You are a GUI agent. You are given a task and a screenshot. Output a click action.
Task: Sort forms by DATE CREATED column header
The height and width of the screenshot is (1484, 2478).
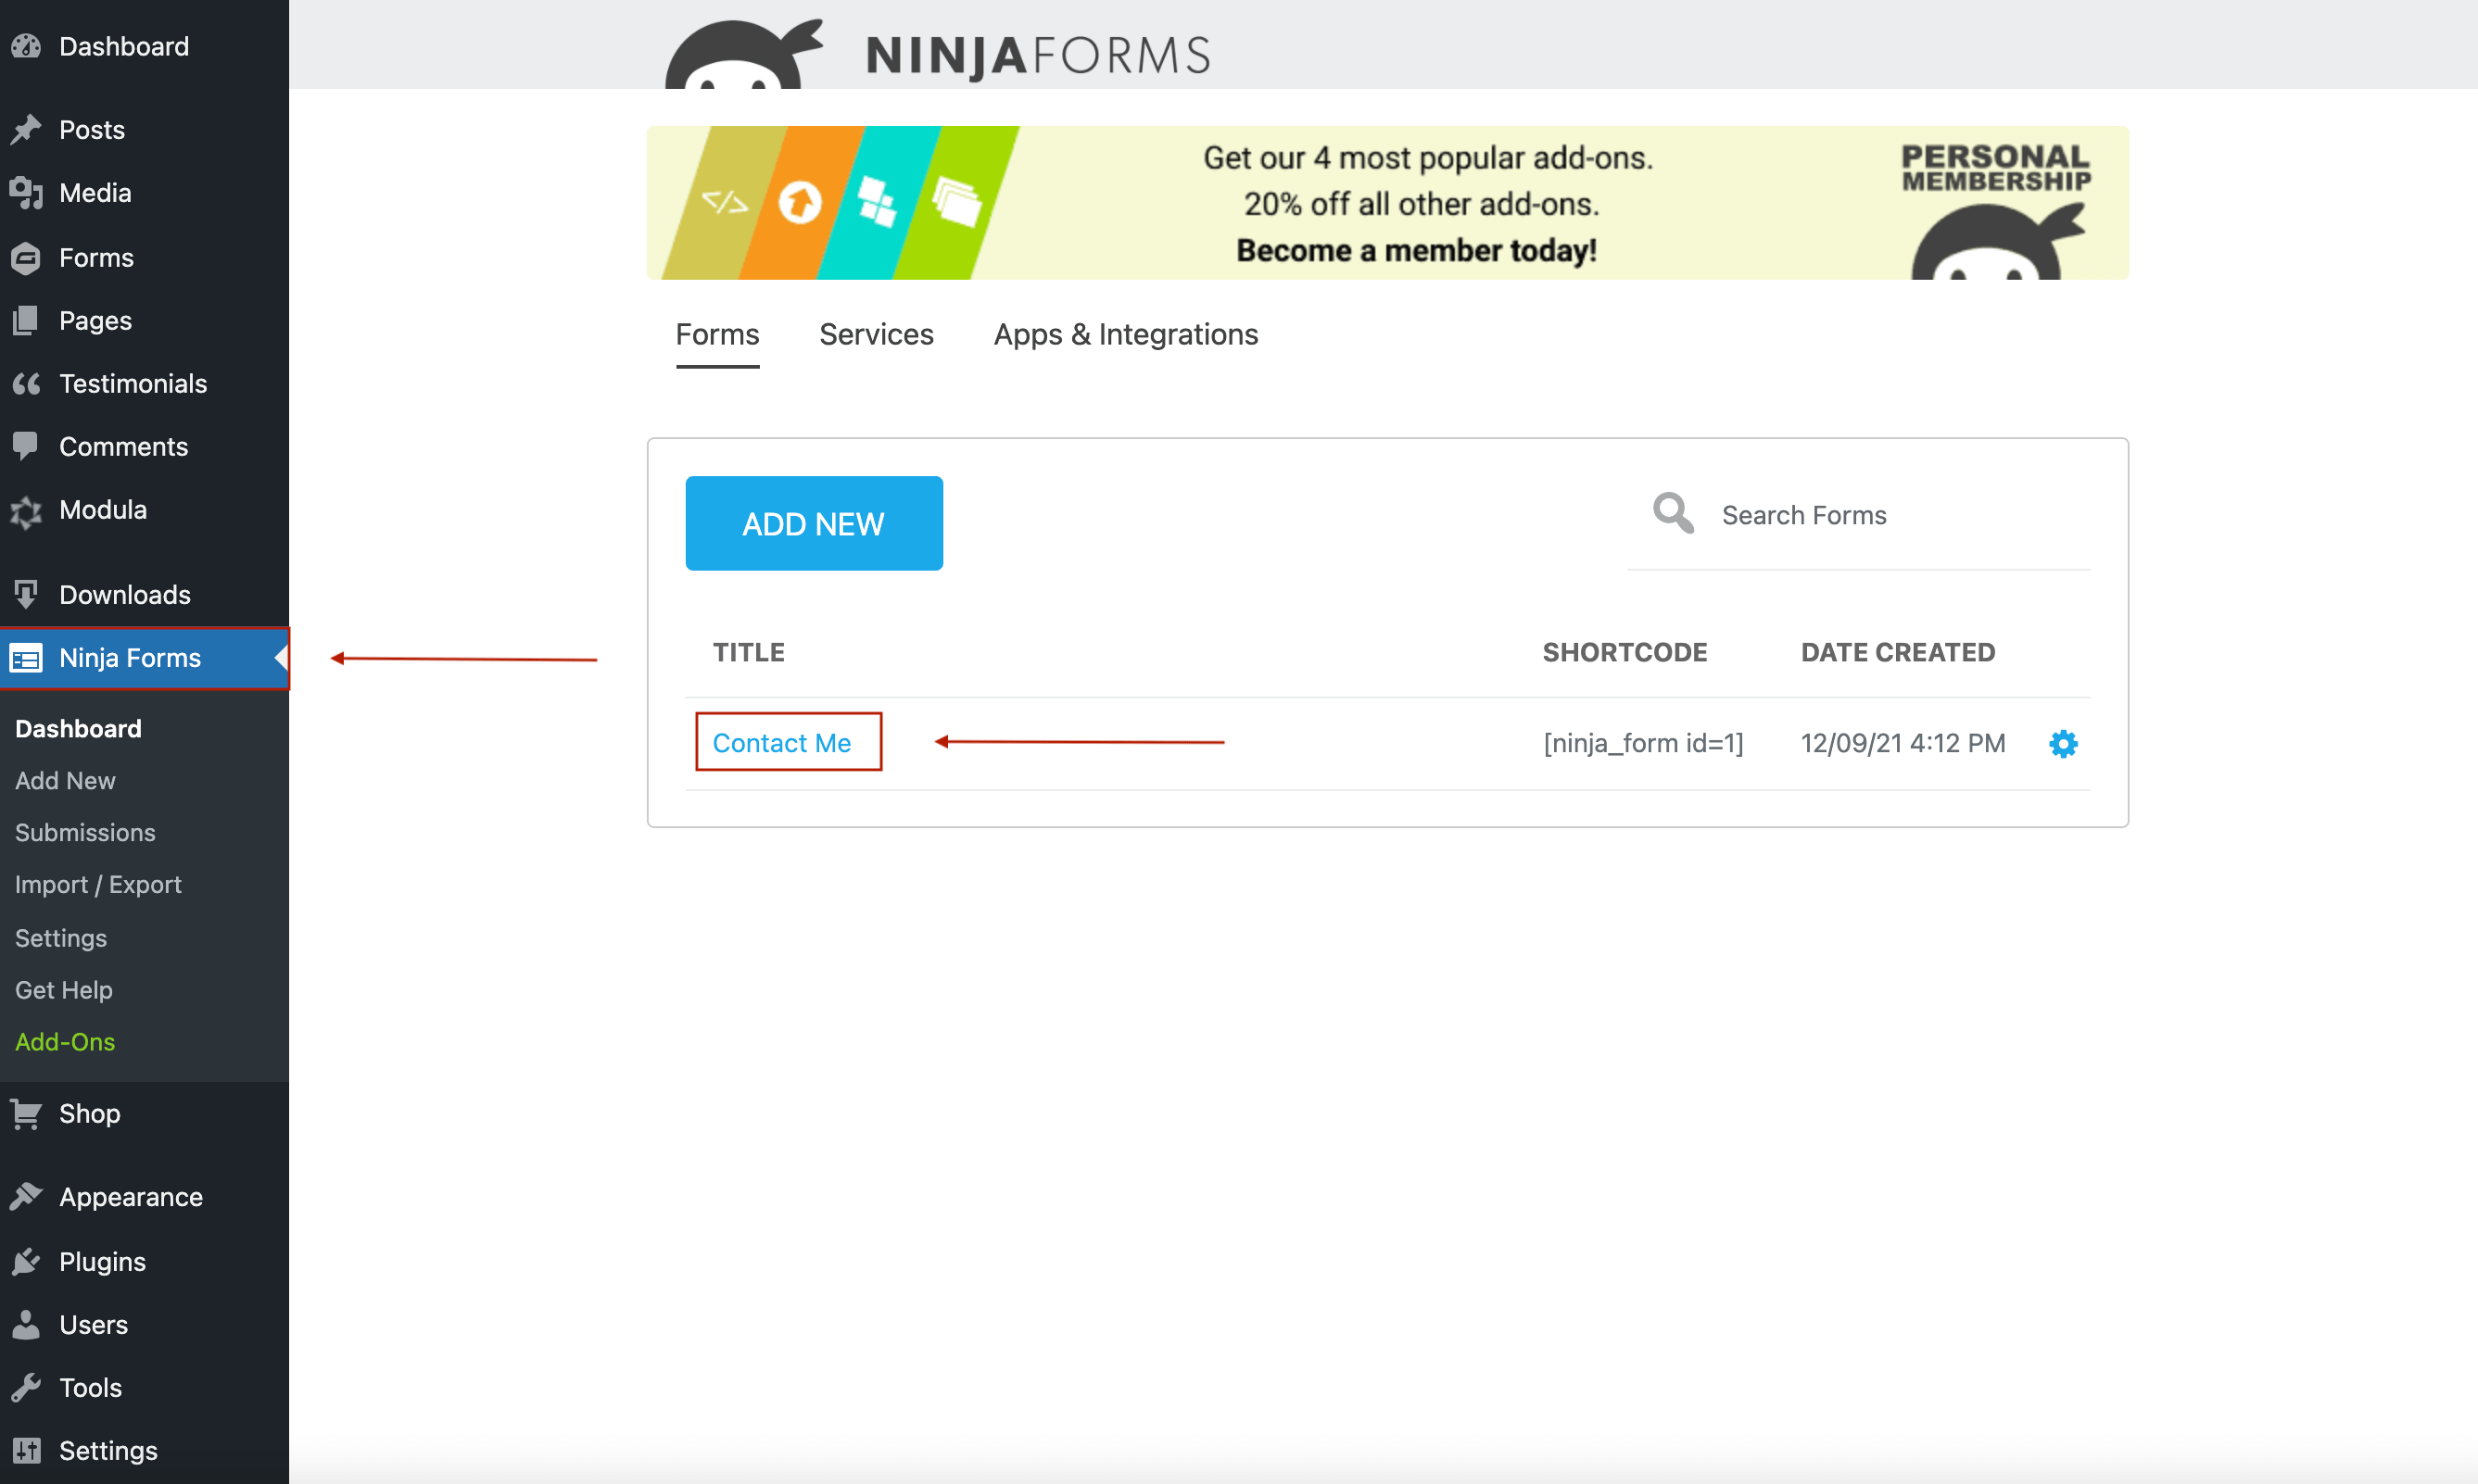click(1897, 652)
